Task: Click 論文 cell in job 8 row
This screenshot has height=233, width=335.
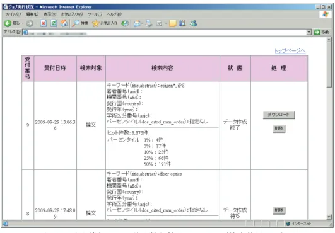Action: tap(91, 213)
